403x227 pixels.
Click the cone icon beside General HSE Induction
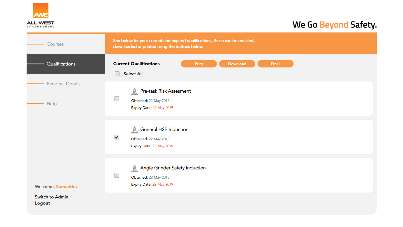(x=135, y=130)
